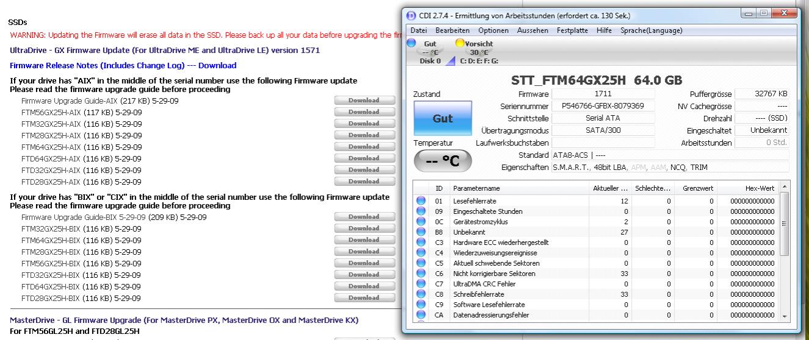Download FTM56GX25H-BIX firmware
Image resolution: width=809 pixels, height=340 pixels.
(365, 263)
